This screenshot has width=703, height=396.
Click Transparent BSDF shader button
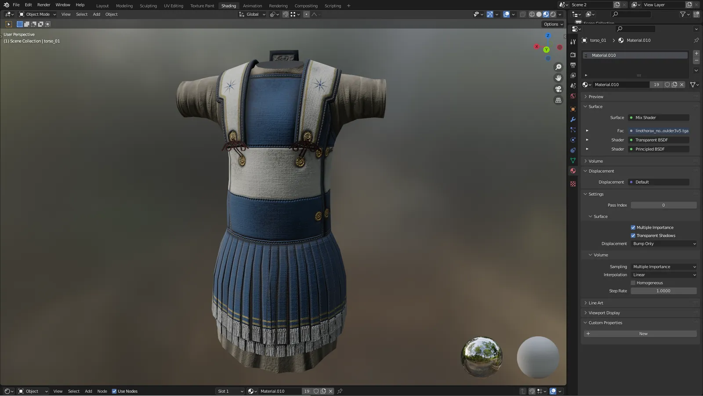(659, 140)
